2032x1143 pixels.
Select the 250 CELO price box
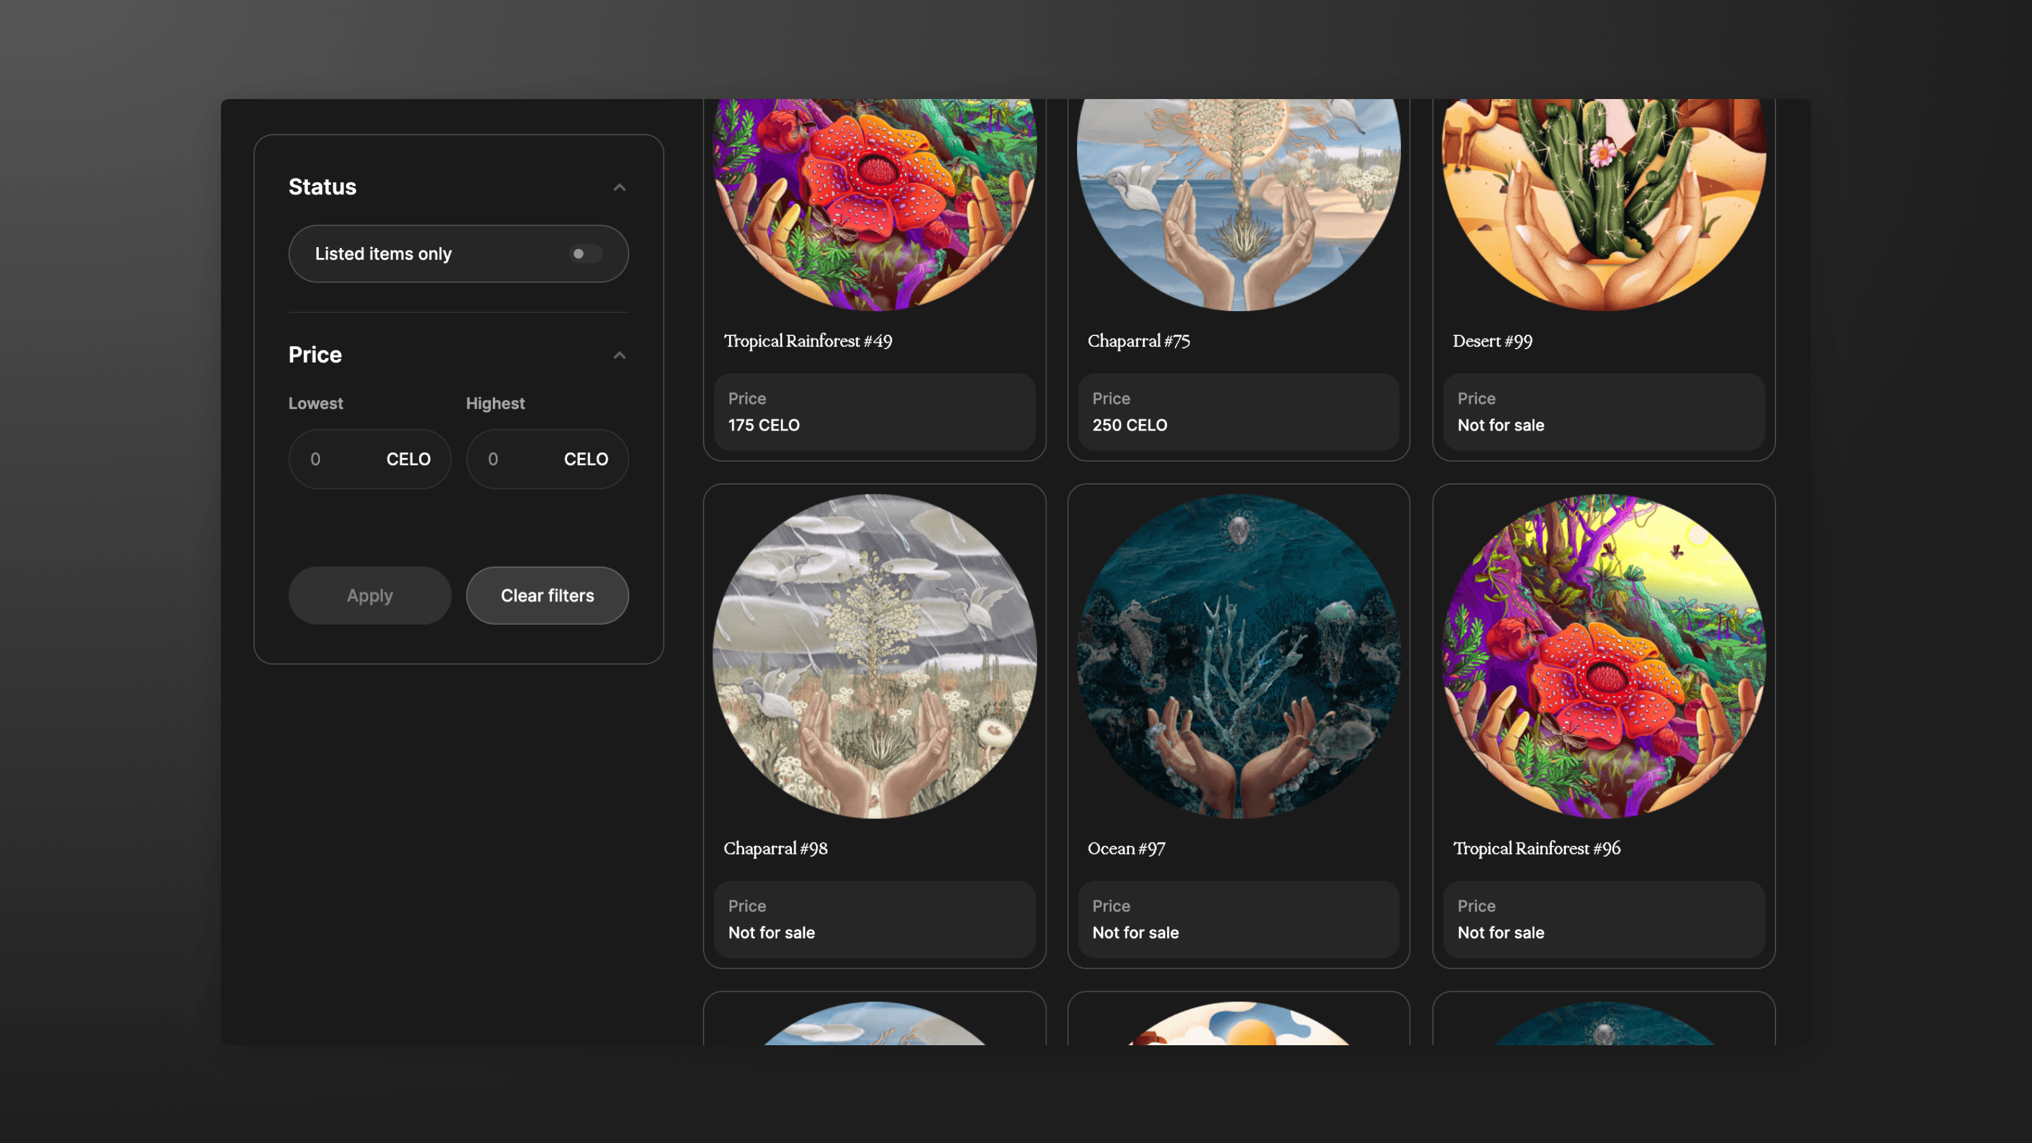tap(1238, 411)
